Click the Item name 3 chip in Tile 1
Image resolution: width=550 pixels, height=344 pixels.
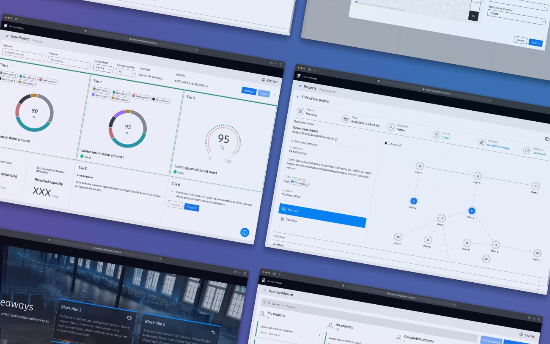[x=47, y=81]
